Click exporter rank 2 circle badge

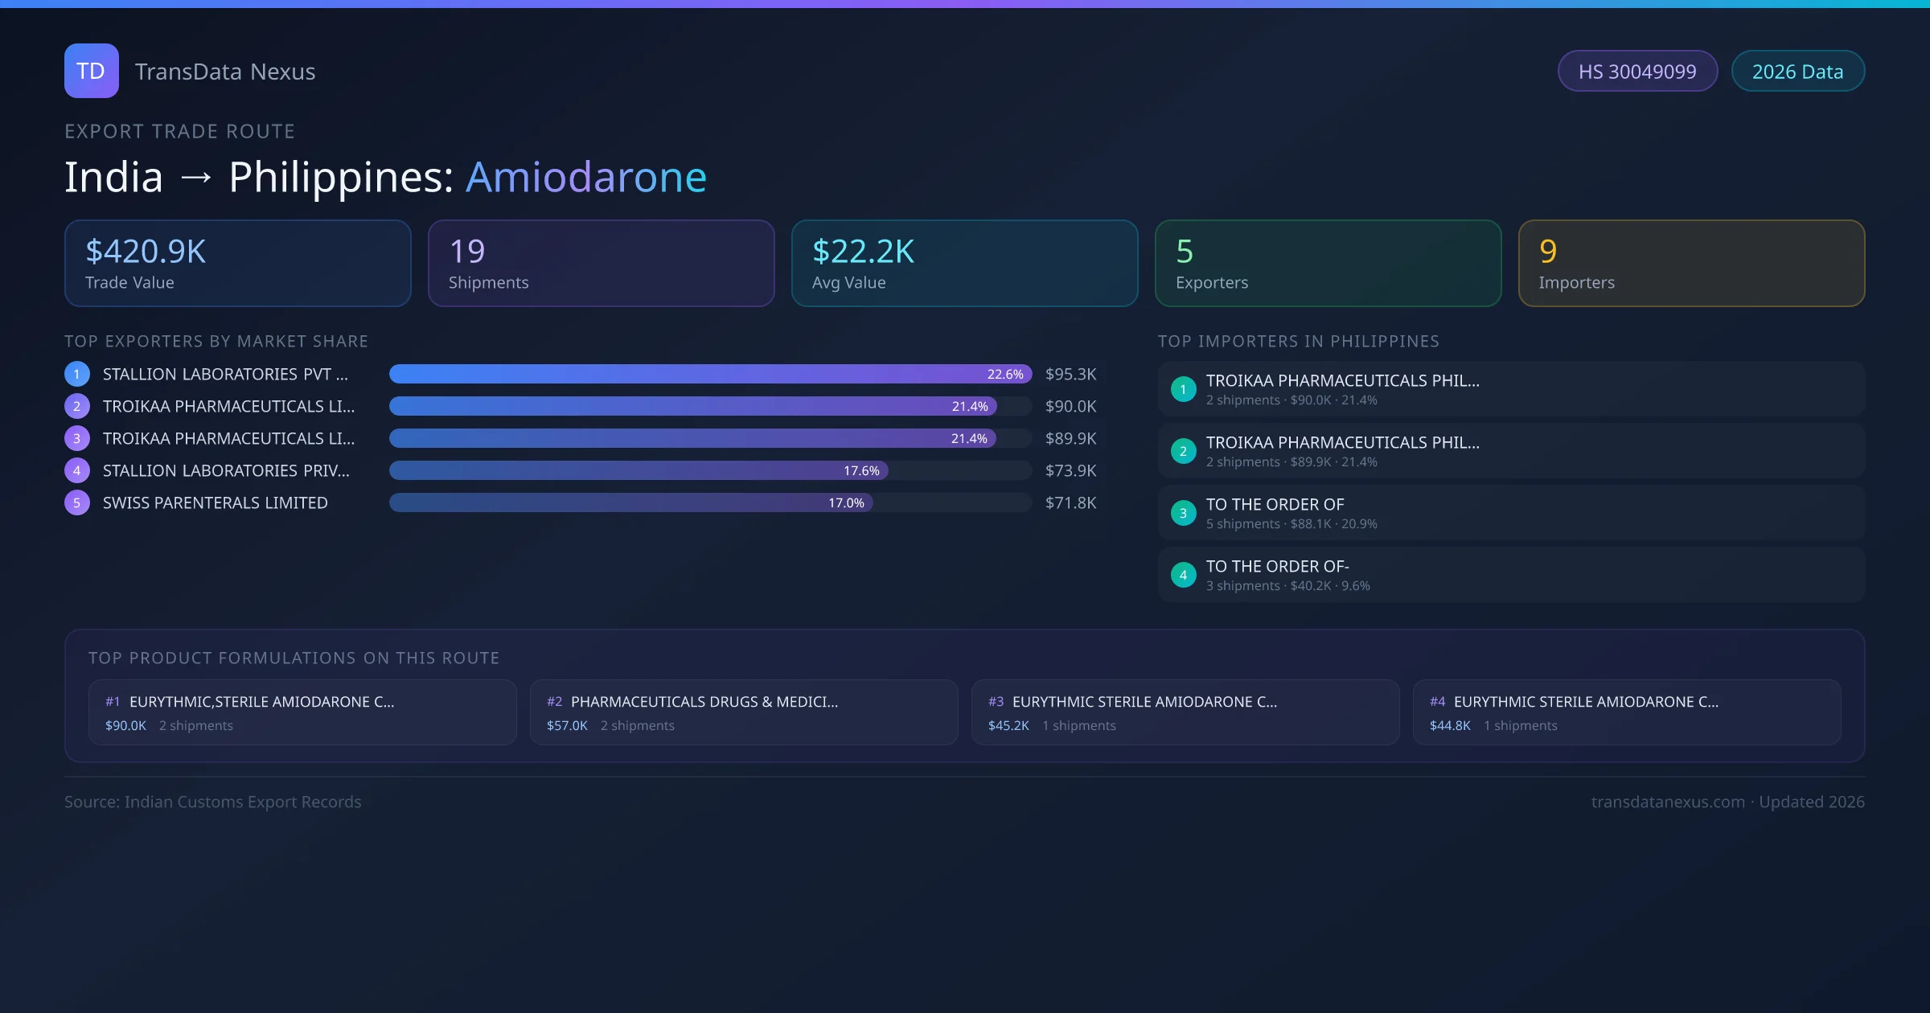coord(77,406)
